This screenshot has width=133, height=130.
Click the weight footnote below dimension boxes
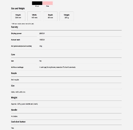23,24
